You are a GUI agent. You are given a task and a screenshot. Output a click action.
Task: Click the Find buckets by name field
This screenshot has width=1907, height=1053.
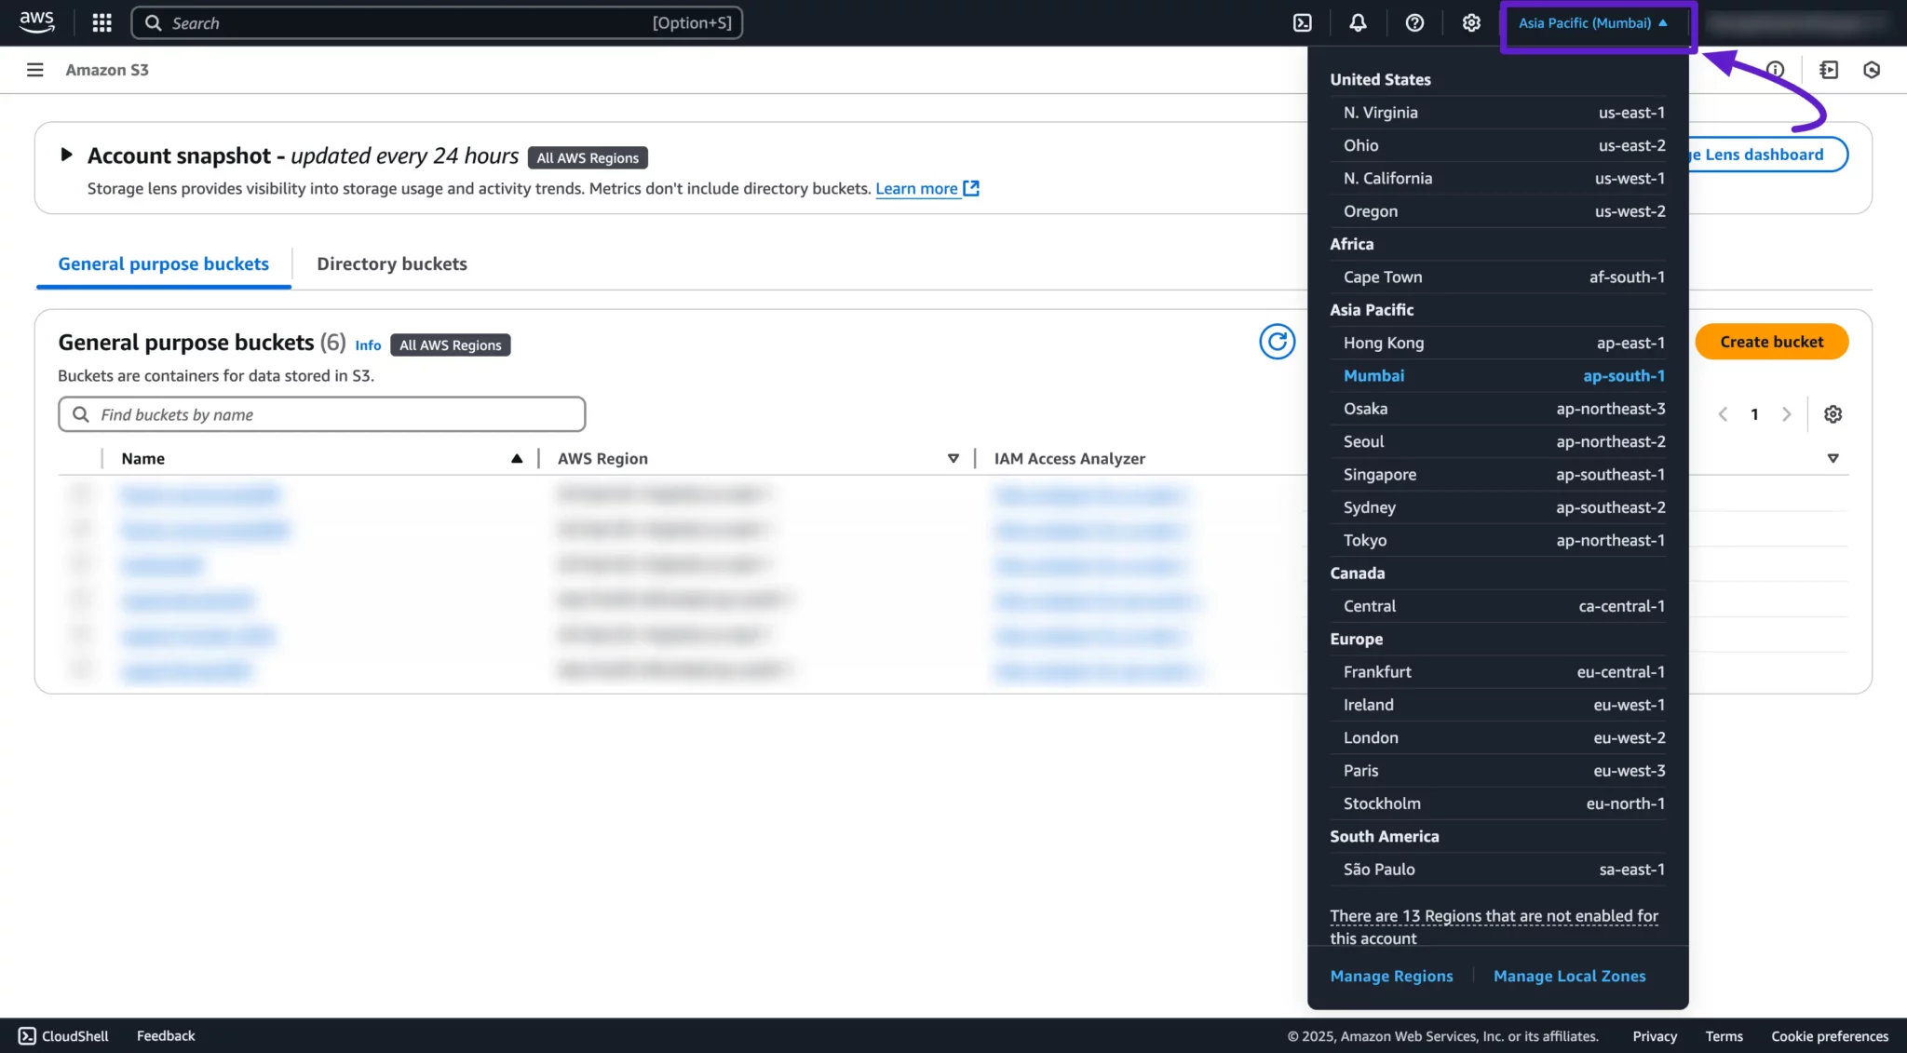pyautogui.click(x=322, y=414)
